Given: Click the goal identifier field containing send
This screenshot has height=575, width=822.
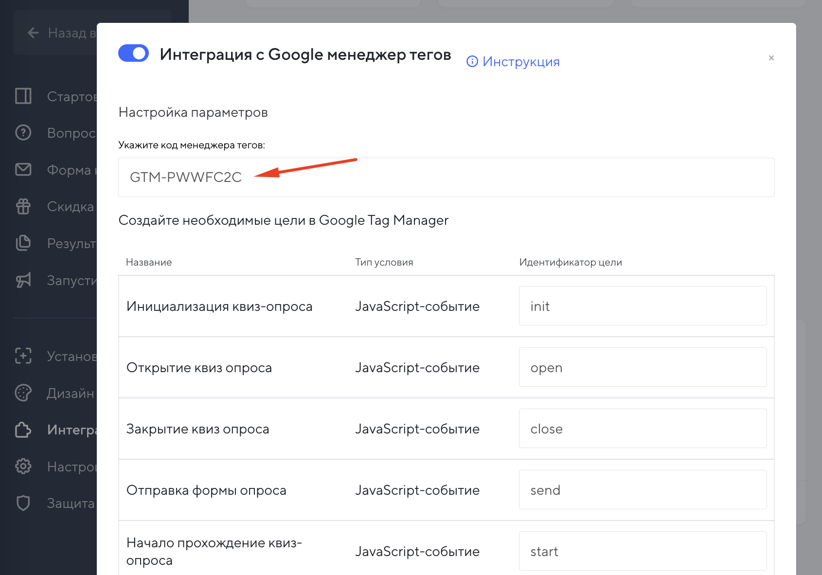Looking at the screenshot, I should 643,490.
